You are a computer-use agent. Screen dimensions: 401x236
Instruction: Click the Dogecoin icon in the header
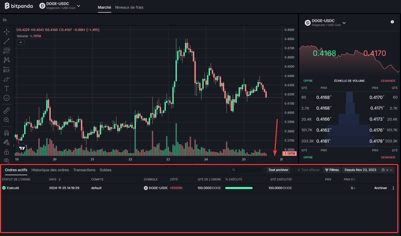pyautogui.click(x=42, y=6)
